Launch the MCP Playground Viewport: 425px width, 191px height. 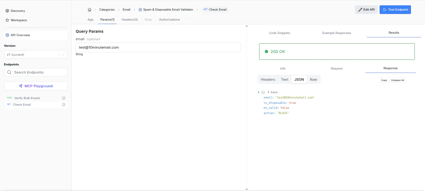36,86
